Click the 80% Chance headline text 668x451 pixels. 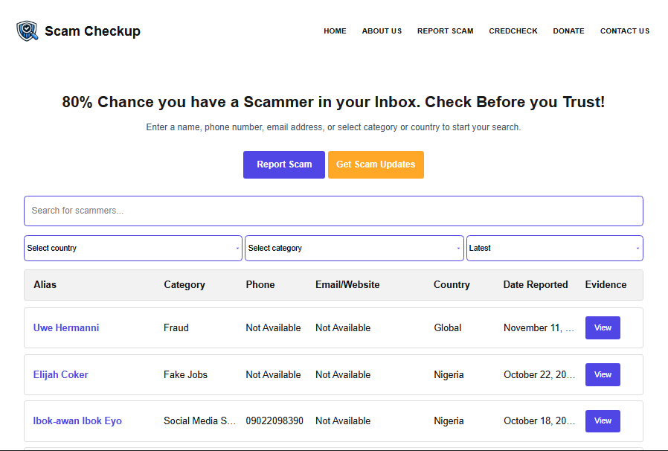[x=333, y=102]
